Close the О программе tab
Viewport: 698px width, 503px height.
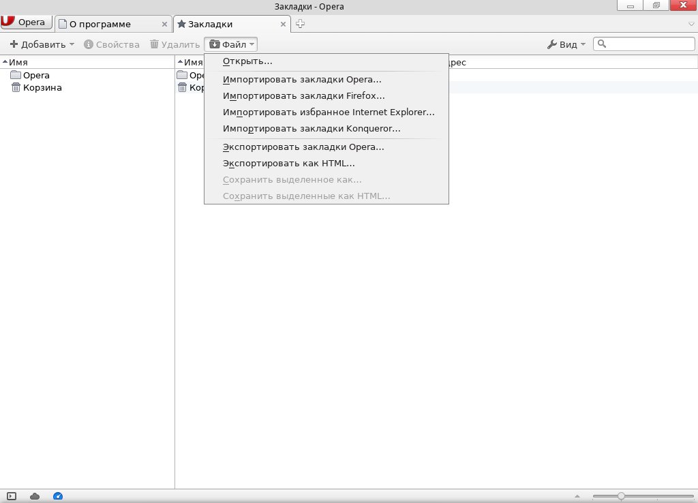coord(164,24)
